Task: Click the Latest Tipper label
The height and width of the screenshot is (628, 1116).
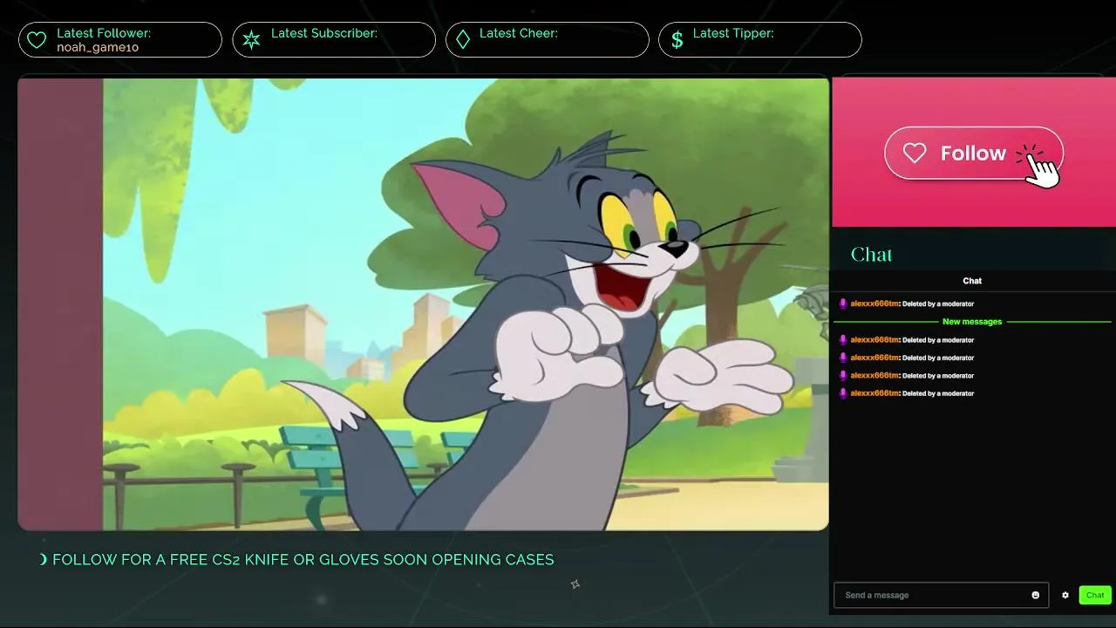Action: pyautogui.click(x=733, y=33)
